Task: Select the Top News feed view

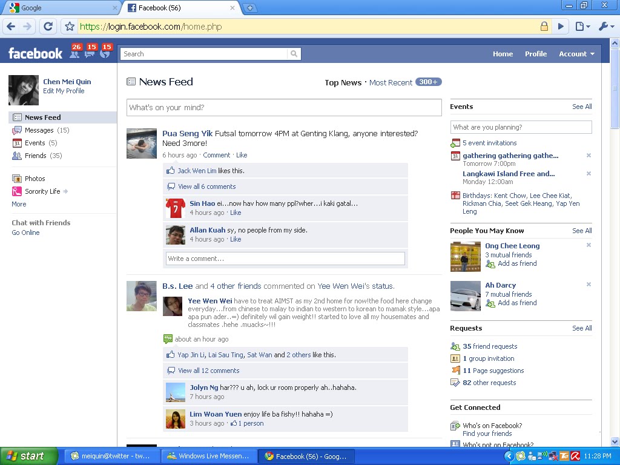Action: point(343,82)
